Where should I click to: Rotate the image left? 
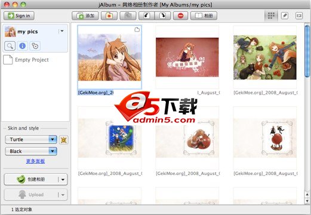(x=146, y=16)
